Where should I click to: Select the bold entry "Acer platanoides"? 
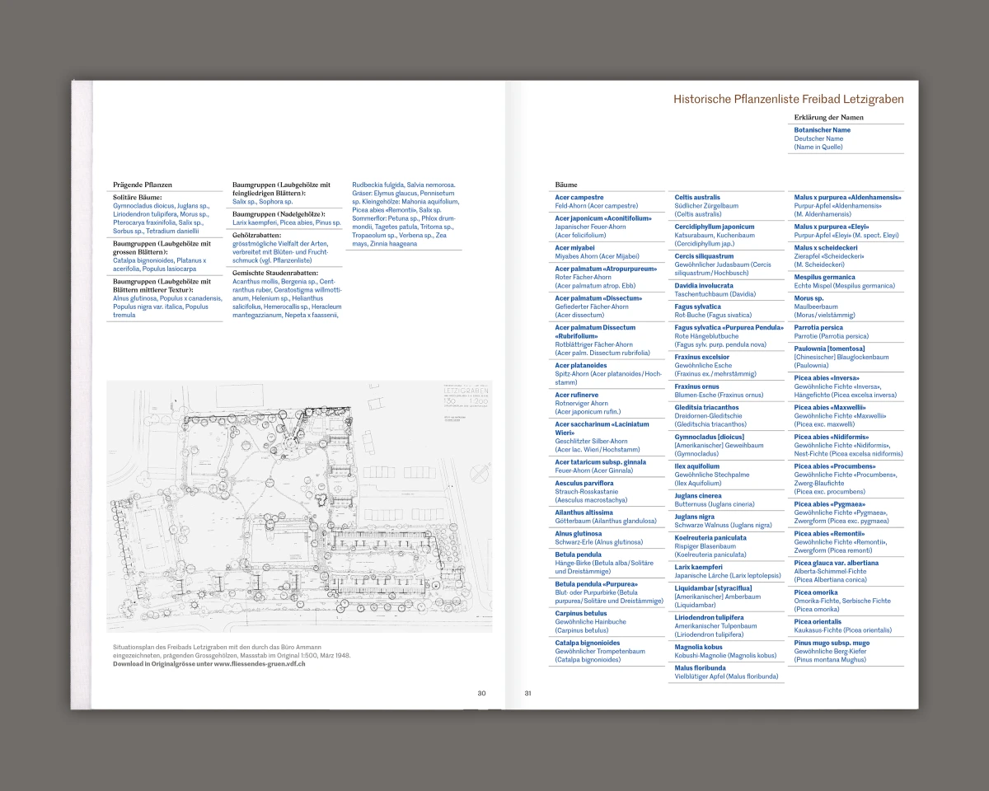click(580, 365)
